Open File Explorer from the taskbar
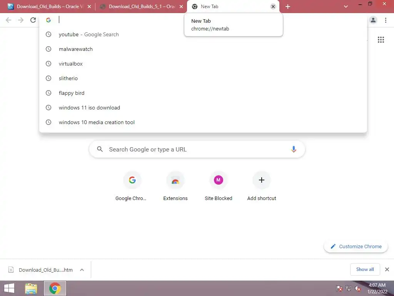Screen dimensions: 394x296 tap(31, 288)
